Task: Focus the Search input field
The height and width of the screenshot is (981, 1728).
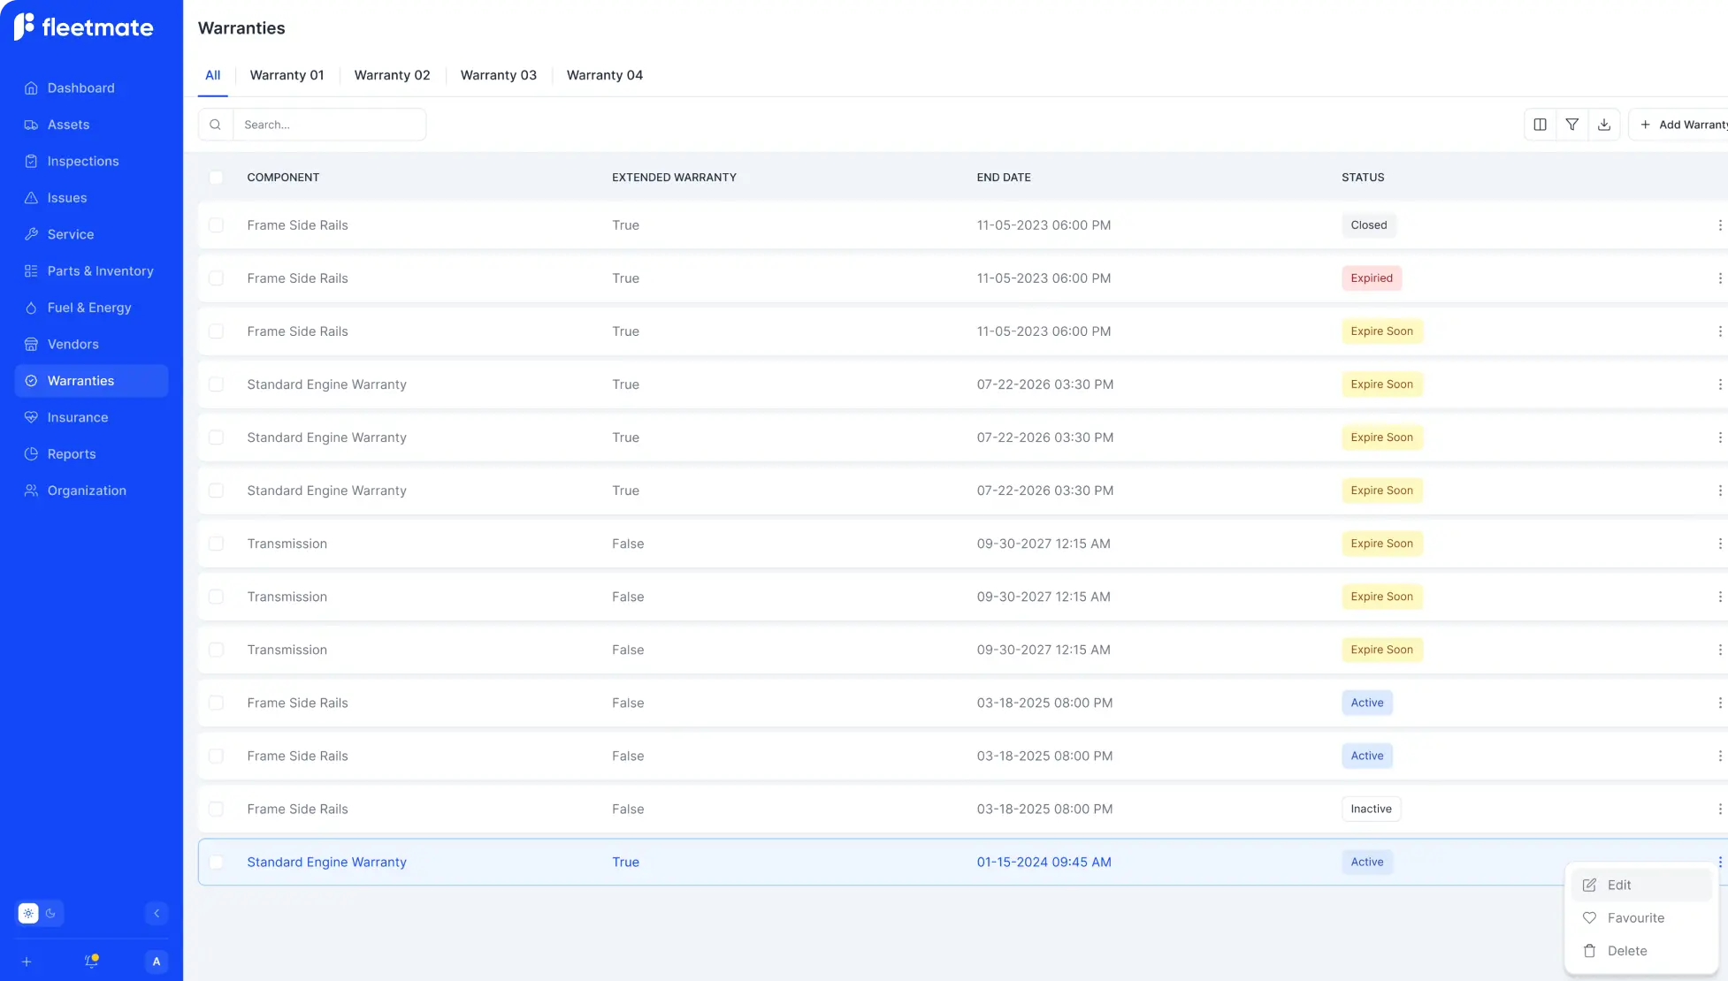Action: click(329, 125)
